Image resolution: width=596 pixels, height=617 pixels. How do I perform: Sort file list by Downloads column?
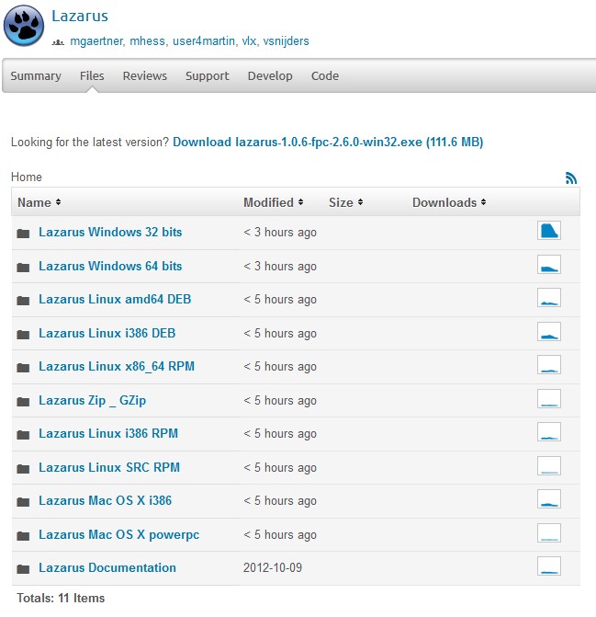tap(449, 202)
